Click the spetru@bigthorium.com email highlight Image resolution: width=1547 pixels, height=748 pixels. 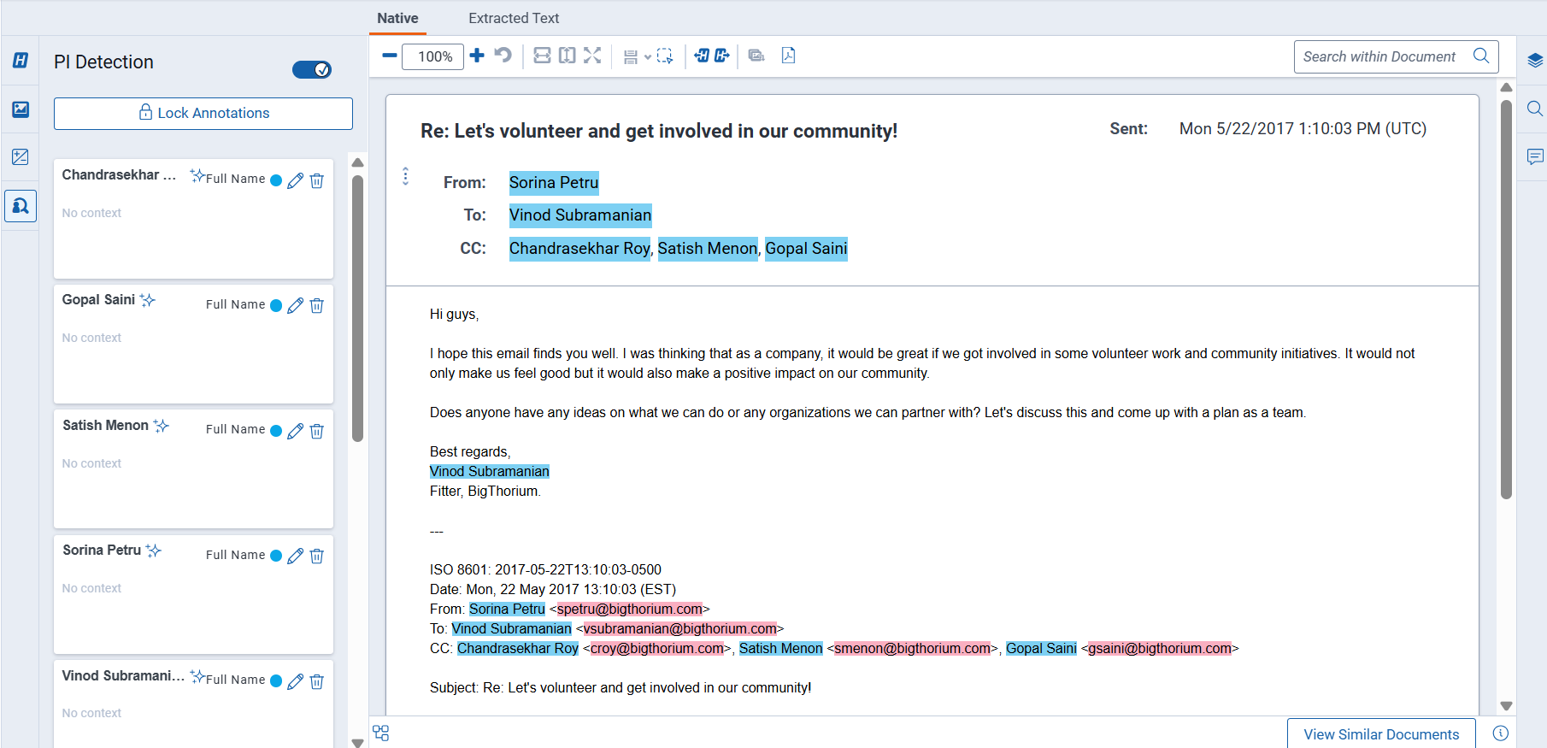coord(630,610)
